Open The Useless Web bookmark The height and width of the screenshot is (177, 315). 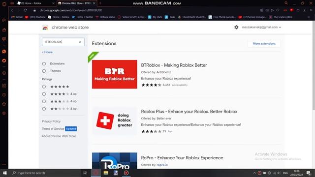[281, 17]
